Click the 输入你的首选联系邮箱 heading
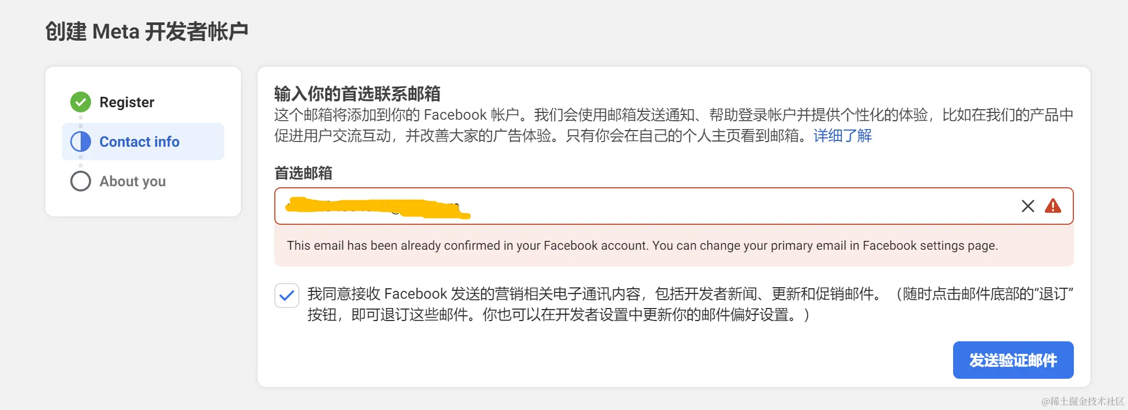This screenshot has width=1128, height=410. pyautogui.click(x=357, y=94)
